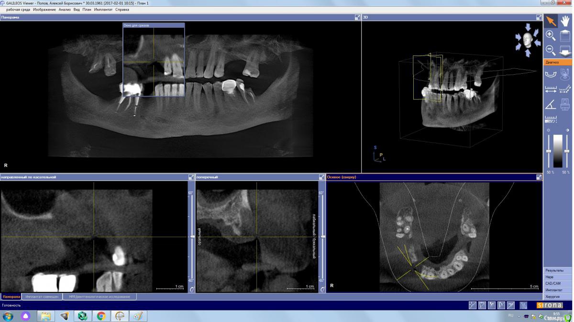Click the printer icon in the Диагноз panel
Image resolution: width=574 pixels, height=322 pixels.
(x=565, y=104)
